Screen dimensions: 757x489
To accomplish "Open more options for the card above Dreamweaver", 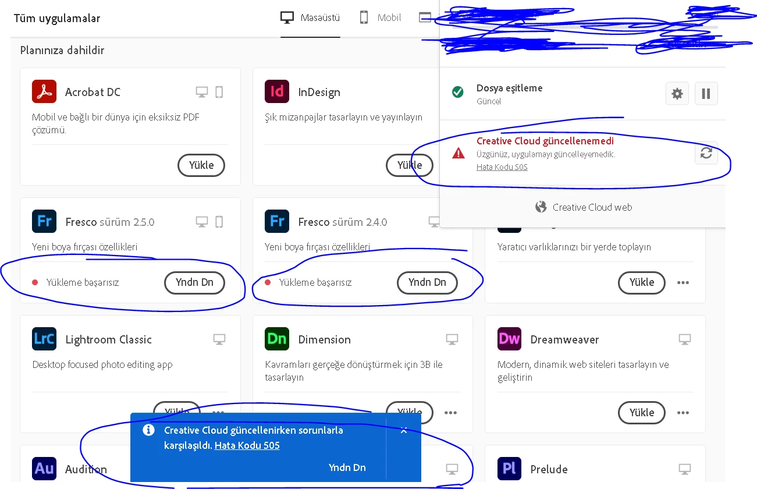I will point(683,282).
